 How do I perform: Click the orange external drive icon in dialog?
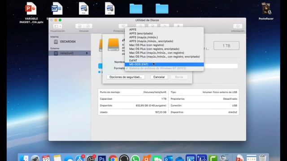(x=113, y=45)
